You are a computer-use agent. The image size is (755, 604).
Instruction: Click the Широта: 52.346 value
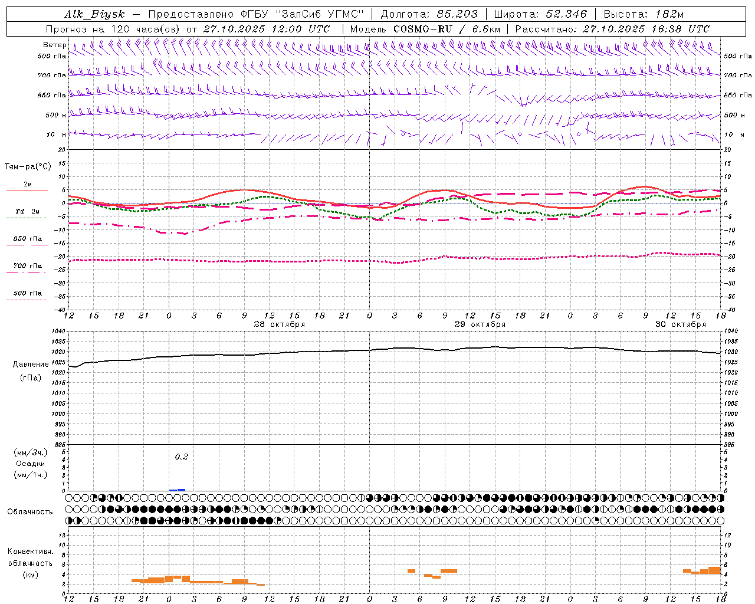[x=540, y=14]
